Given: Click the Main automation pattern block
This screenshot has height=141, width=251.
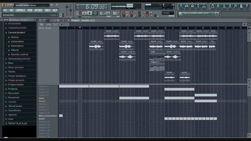Looking at the screenshot, I should (x=61, y=116).
